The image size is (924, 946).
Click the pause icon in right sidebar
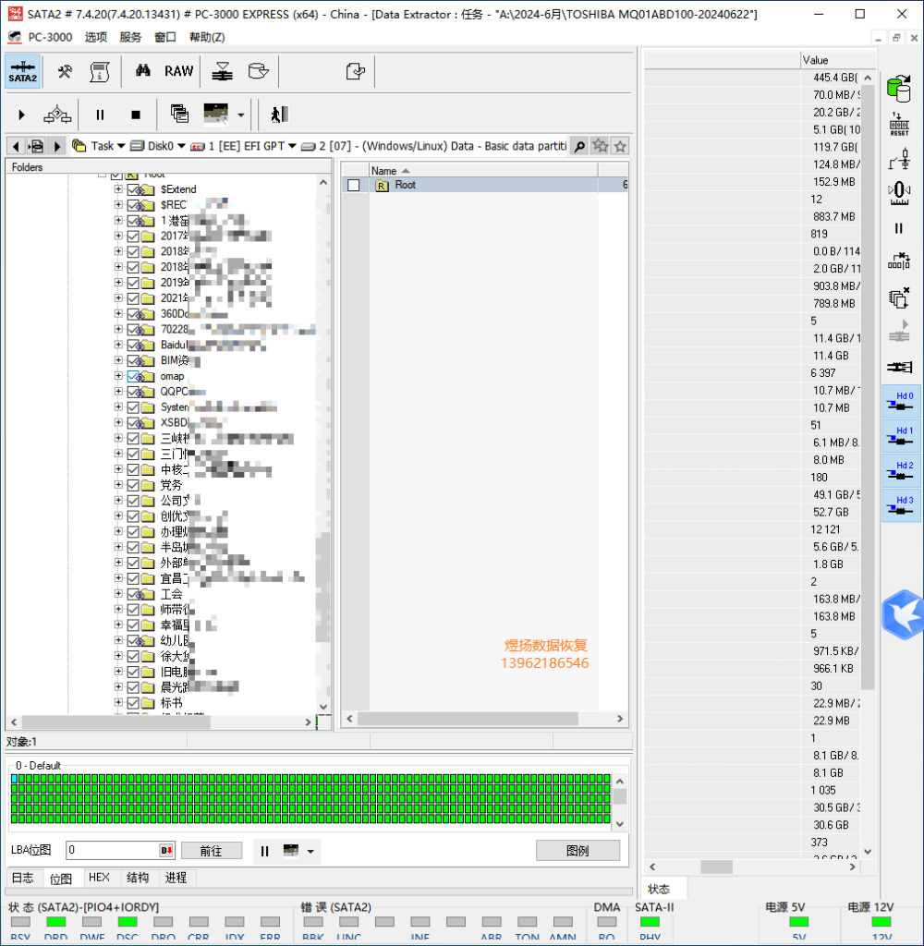899,228
